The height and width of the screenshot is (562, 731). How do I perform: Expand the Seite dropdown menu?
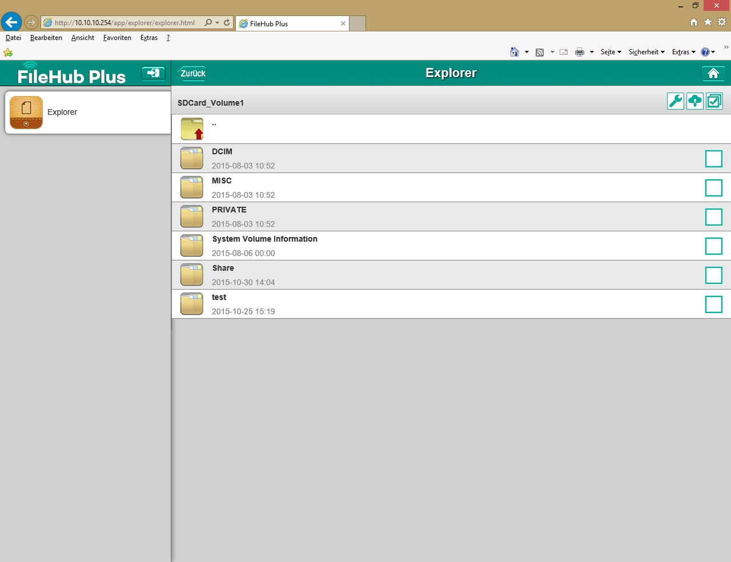(x=610, y=52)
